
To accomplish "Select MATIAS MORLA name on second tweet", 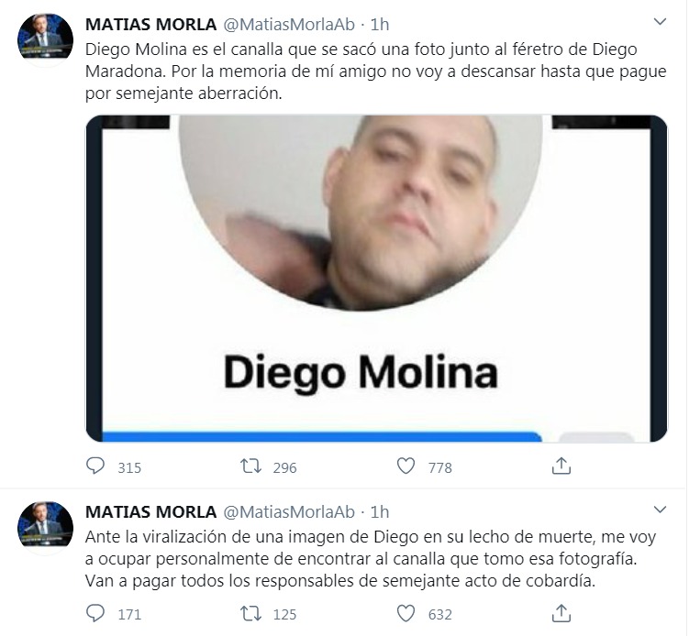I will pos(150,511).
